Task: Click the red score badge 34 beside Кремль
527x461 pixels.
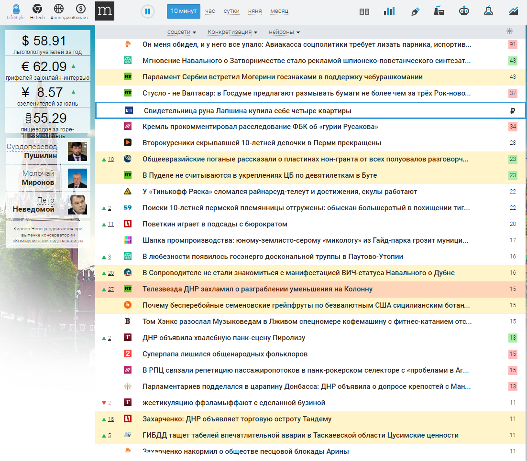Action: (513, 127)
